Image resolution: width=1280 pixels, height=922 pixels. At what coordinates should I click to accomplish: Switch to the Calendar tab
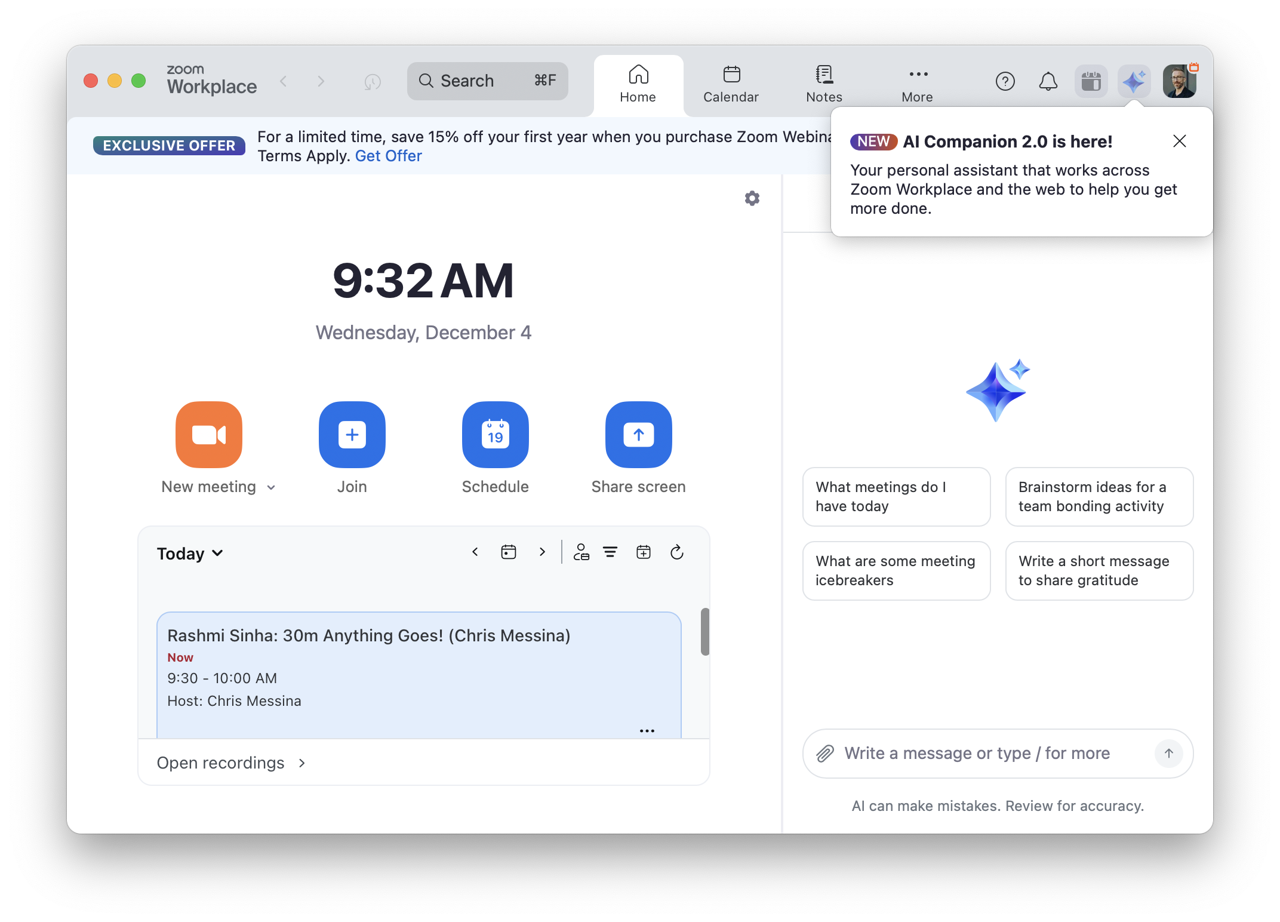pos(731,85)
